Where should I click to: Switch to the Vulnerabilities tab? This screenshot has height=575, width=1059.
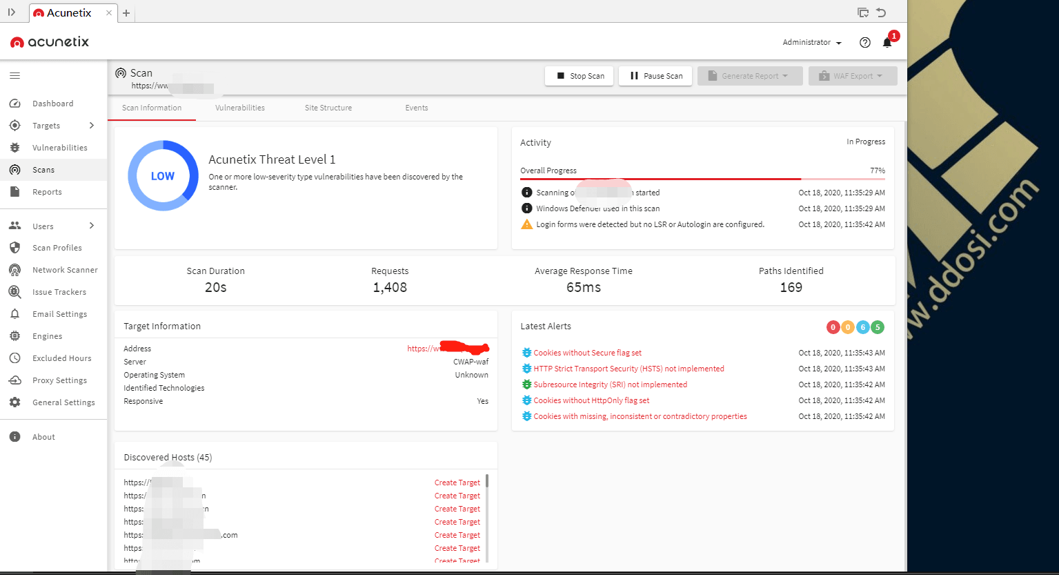[240, 108]
